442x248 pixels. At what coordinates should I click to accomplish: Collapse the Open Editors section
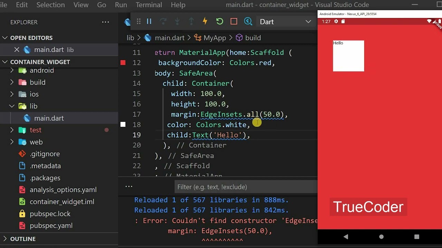pos(5,38)
